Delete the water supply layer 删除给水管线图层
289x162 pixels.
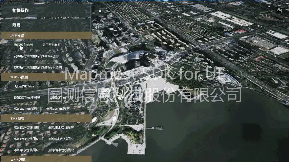(x=61, y=150)
